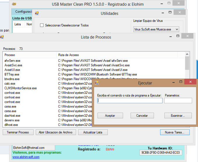Maximize the Utilidades window
This screenshot has height=162, width=198.
[170, 12]
